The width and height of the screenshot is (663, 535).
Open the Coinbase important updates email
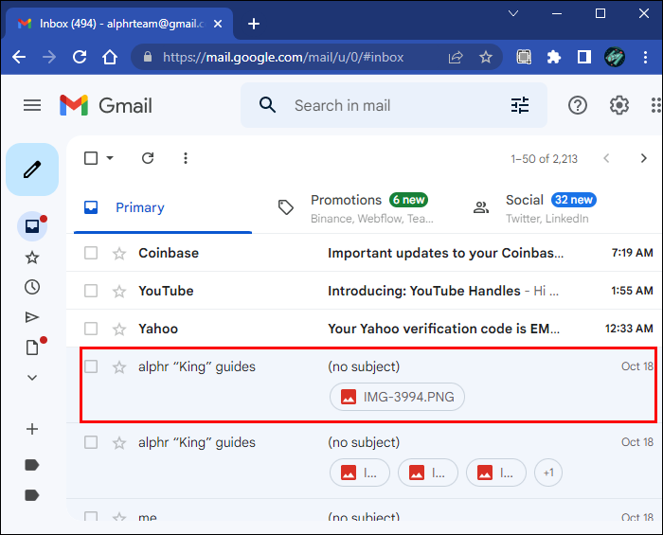click(x=365, y=253)
